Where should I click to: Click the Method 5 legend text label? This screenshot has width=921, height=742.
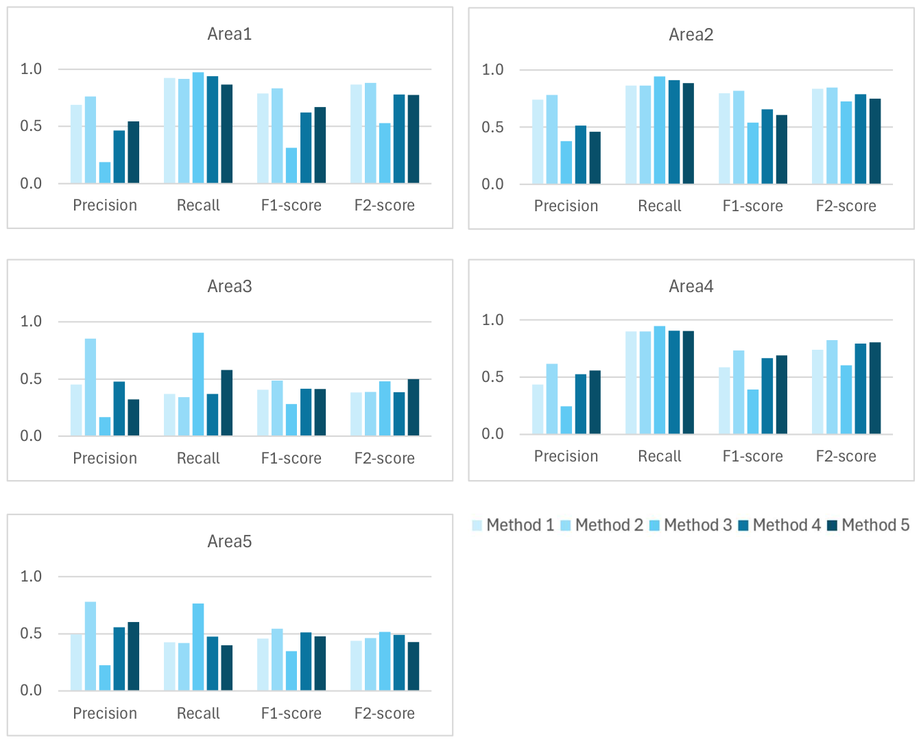point(876,525)
